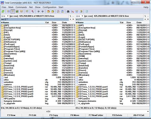151x119 pixels.
Task: Open Synchronize directories toolbar icon
Action: click(77, 11)
